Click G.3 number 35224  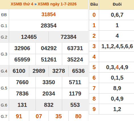pyautogui.click(x=75, y=60)
